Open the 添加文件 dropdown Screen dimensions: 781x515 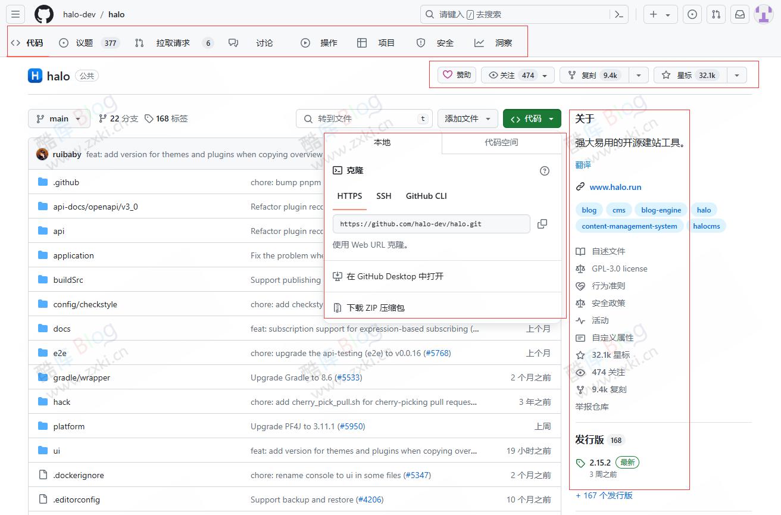coord(468,118)
